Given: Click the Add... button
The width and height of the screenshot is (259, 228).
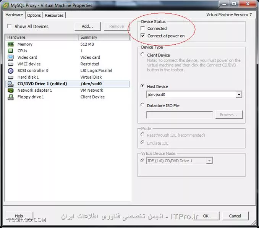Looking at the screenshot, I should tap(87, 26).
